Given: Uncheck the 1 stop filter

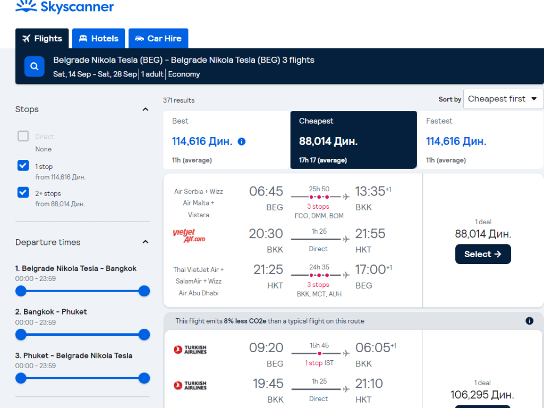Looking at the screenshot, I should 23,166.
